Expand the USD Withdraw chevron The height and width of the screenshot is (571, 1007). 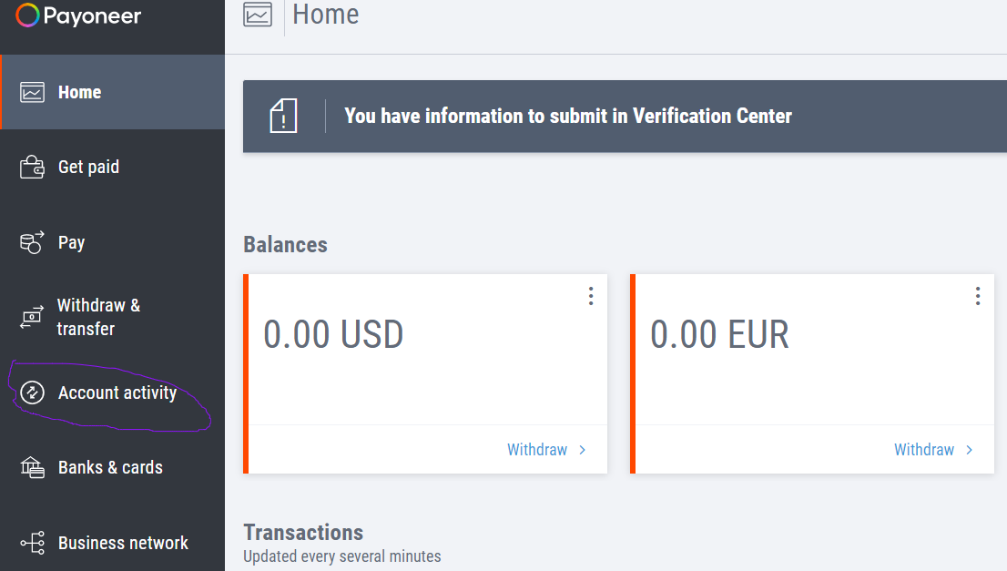click(x=582, y=449)
